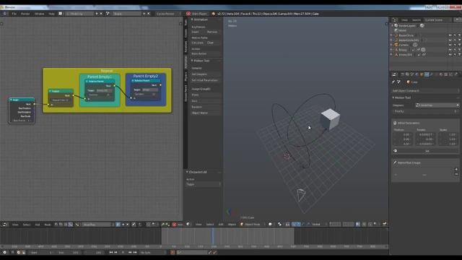
Task: Click the Set Initial Parameters button
Action: [205, 80]
